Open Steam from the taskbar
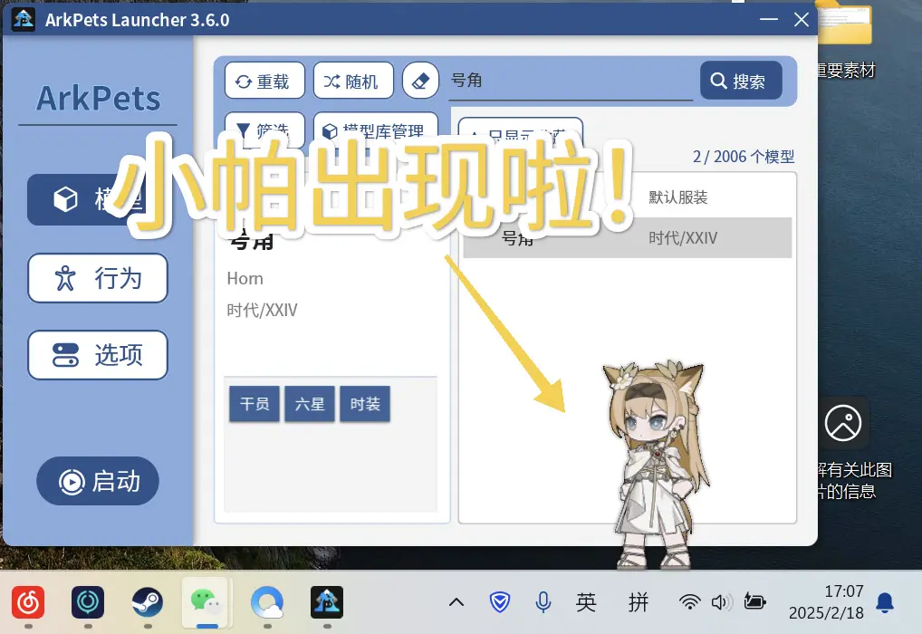Viewport: 922px width, 634px height. tap(147, 601)
